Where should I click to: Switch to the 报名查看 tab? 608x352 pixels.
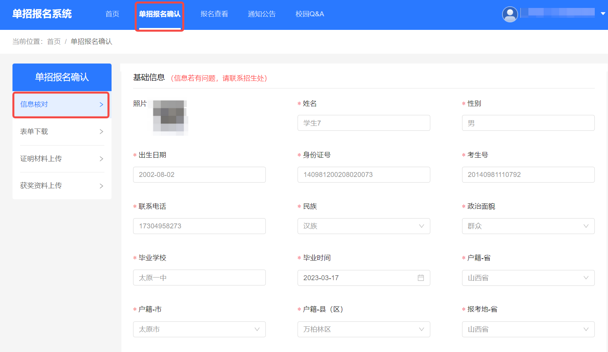tap(214, 14)
